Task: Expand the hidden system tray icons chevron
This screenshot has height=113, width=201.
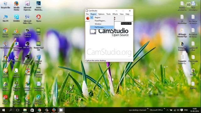Action: tap(167, 110)
